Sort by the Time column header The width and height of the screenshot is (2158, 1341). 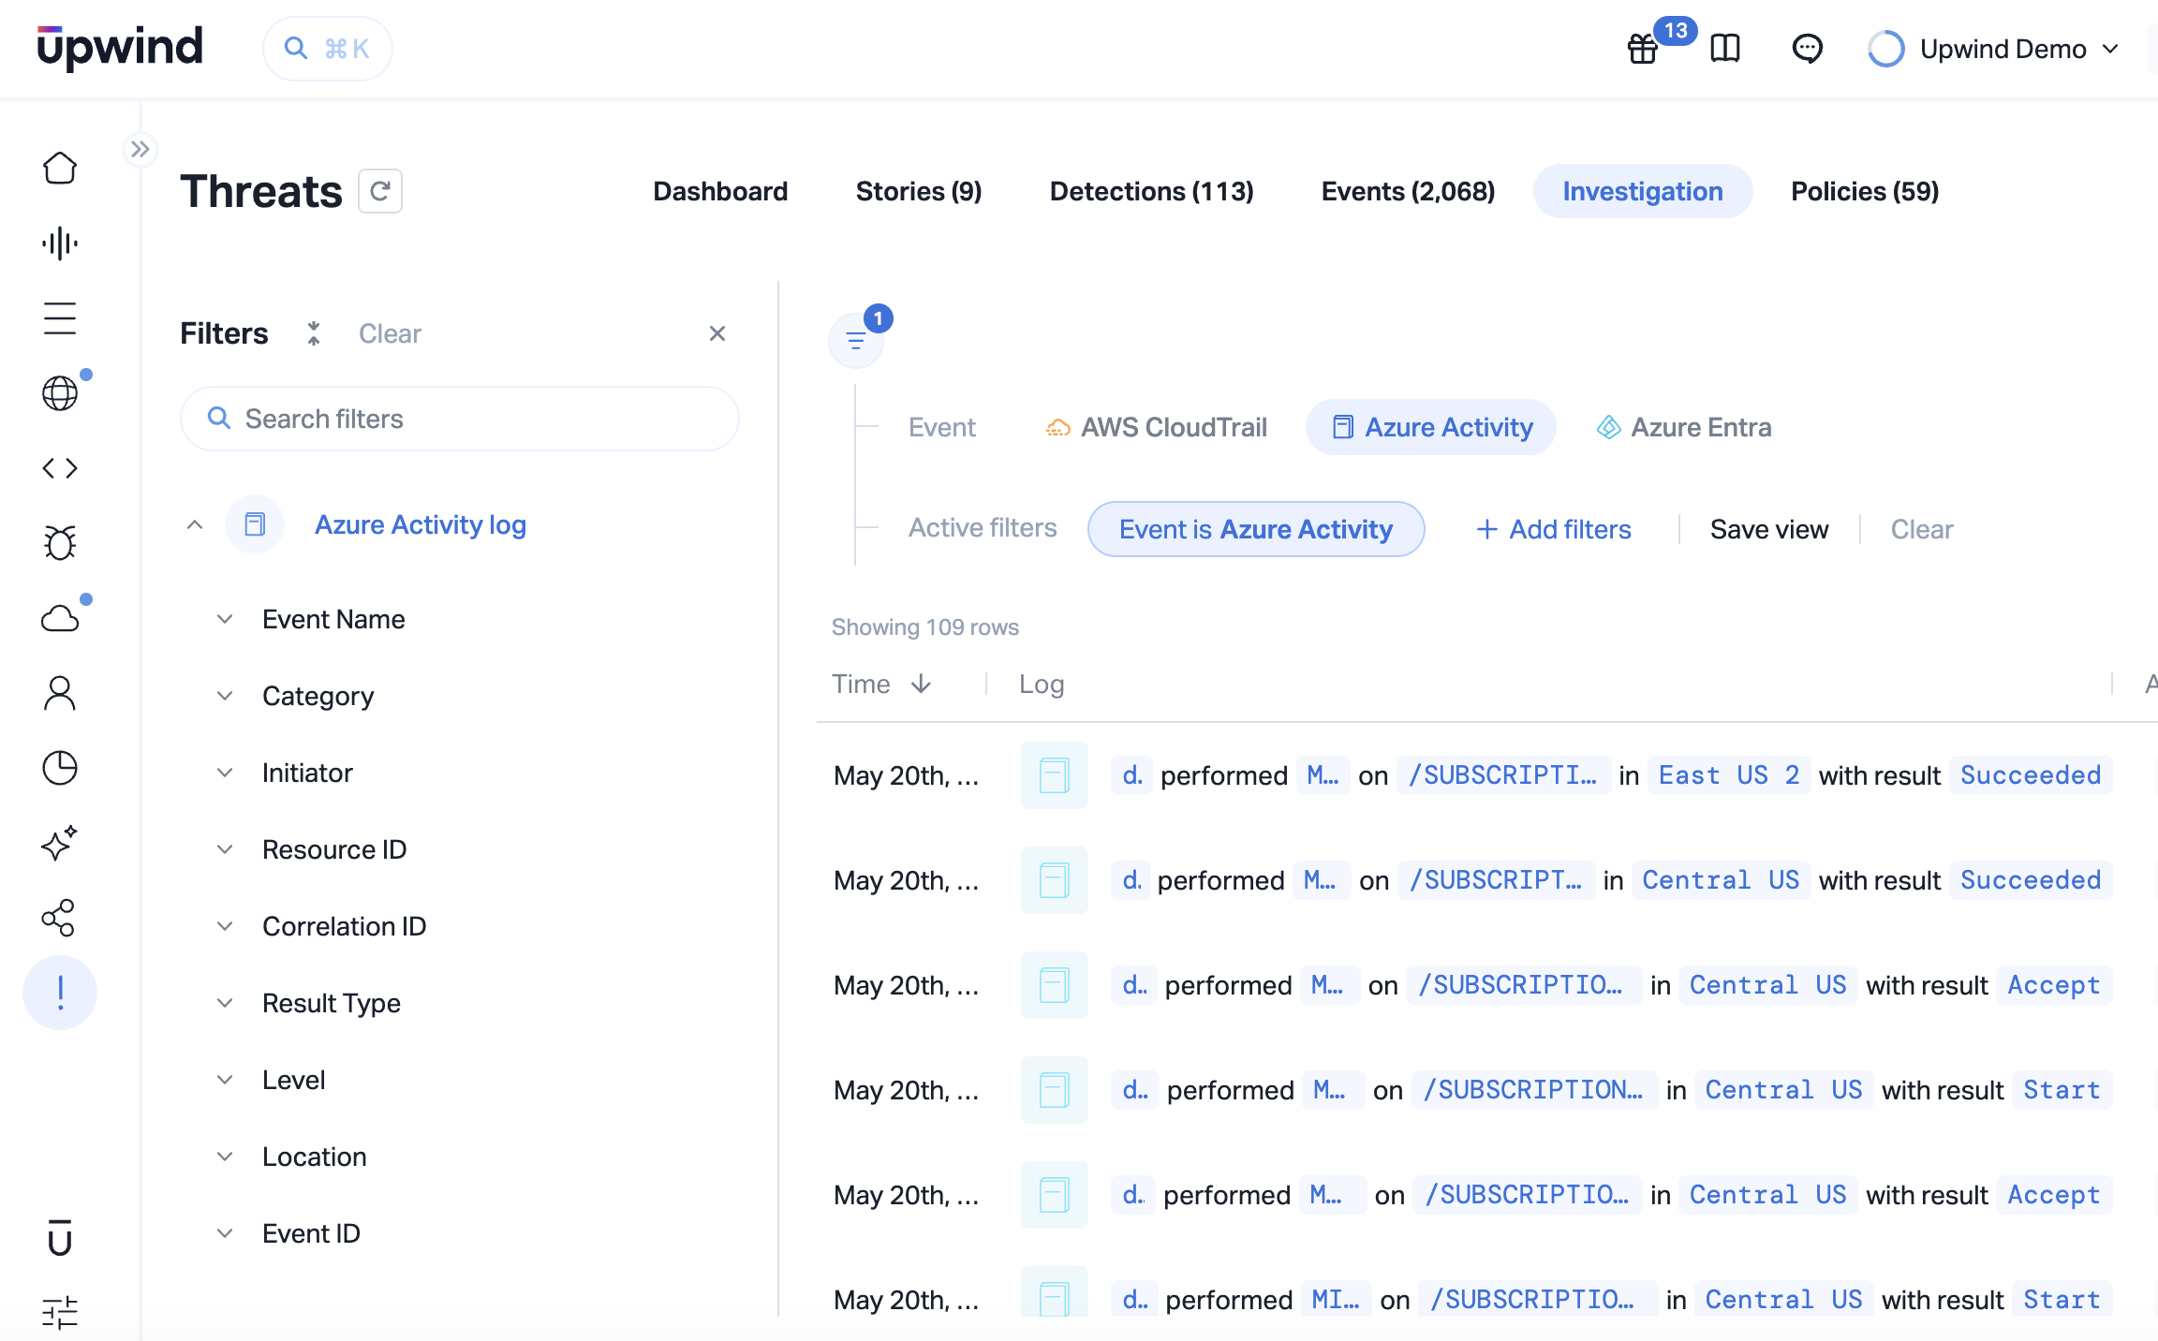coord(880,684)
